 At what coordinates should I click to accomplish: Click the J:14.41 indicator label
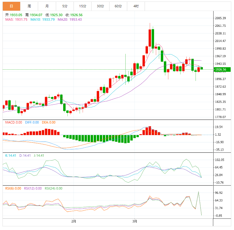39,155
